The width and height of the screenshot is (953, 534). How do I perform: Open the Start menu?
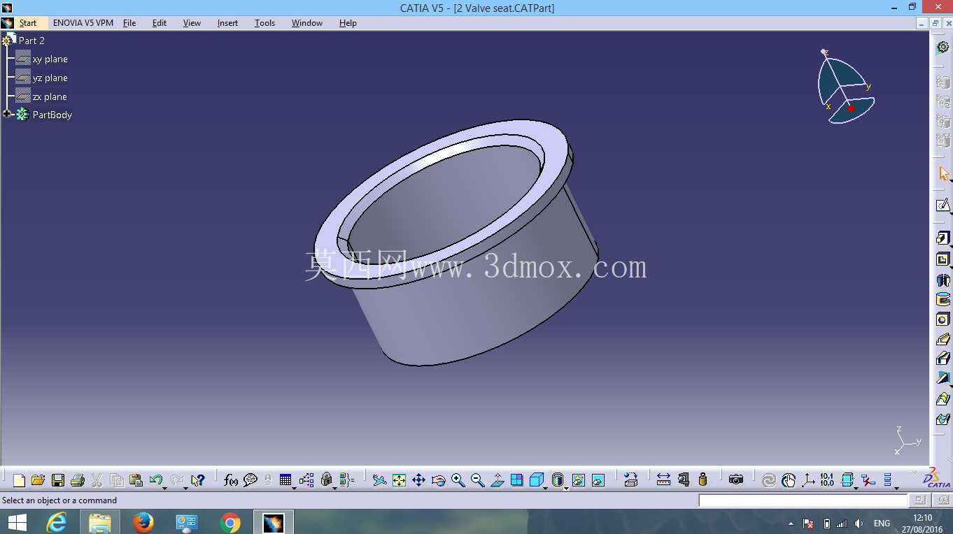click(x=28, y=23)
